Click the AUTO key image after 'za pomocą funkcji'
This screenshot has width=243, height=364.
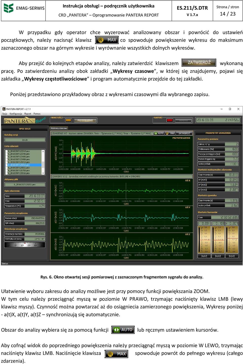click(x=123, y=330)
